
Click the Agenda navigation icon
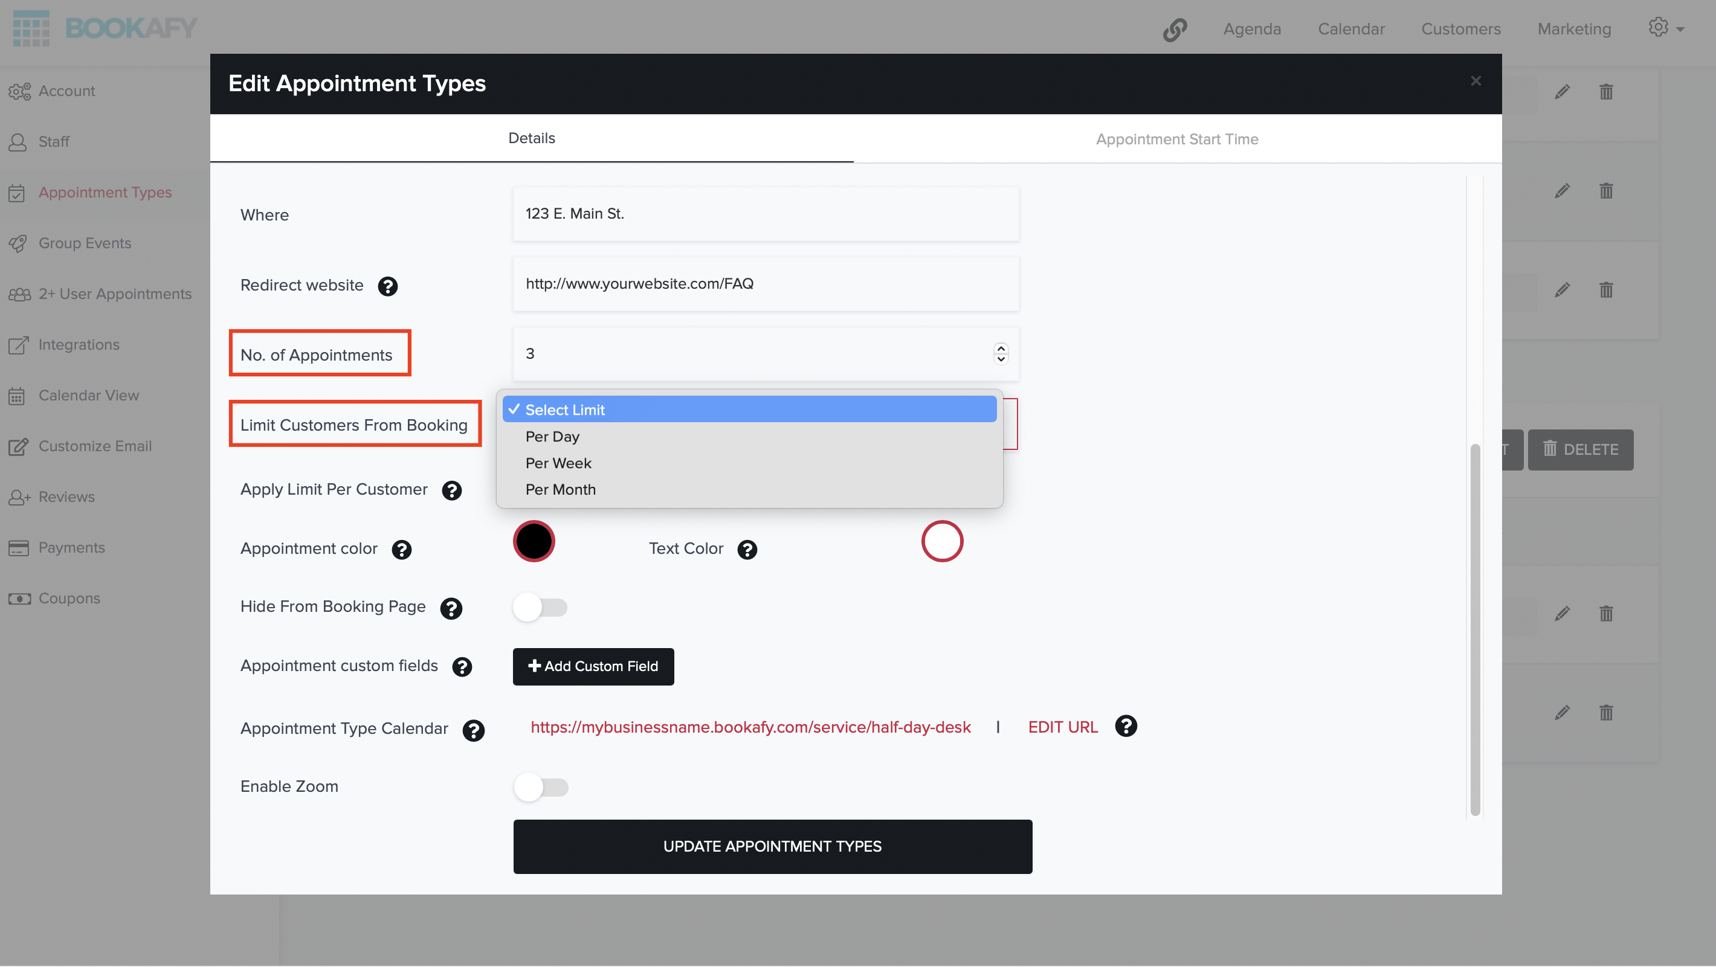tap(1251, 27)
